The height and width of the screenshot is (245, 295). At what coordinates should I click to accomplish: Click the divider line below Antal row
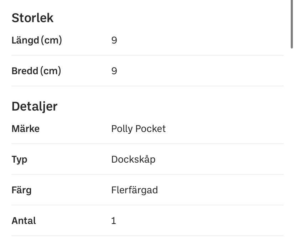pyautogui.click(x=147, y=236)
